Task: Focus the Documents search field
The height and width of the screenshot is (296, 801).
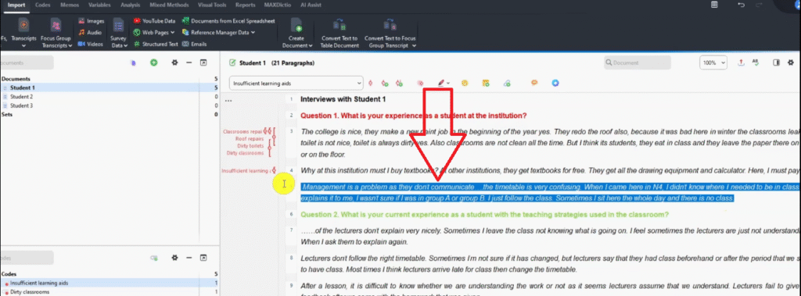Action: [x=27, y=62]
